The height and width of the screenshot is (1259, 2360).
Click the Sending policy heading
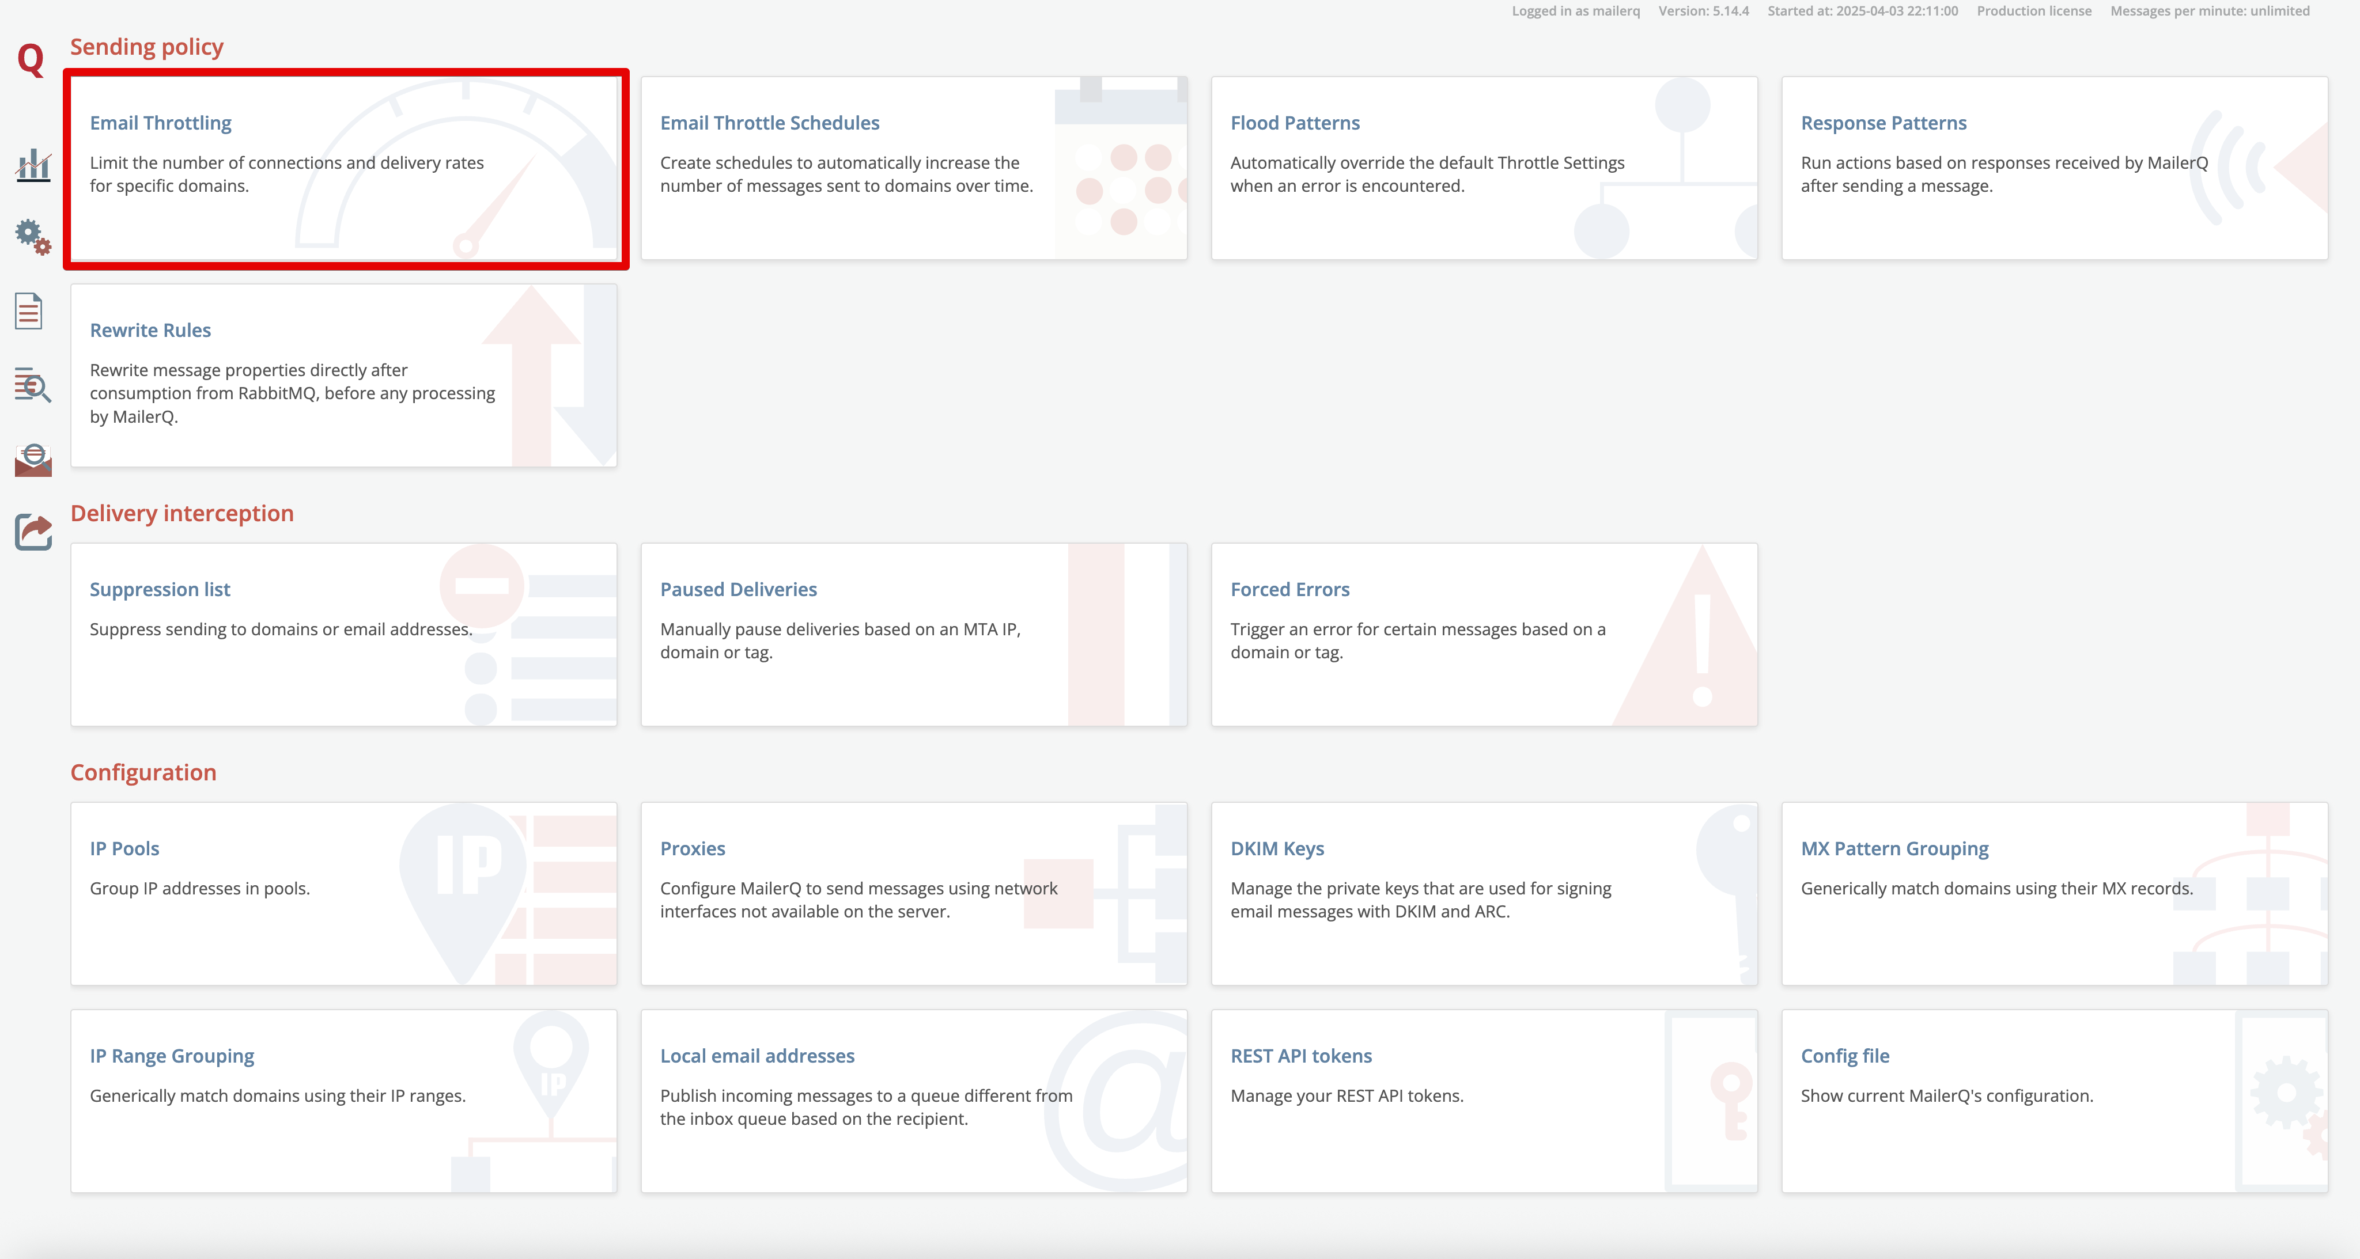[x=146, y=47]
